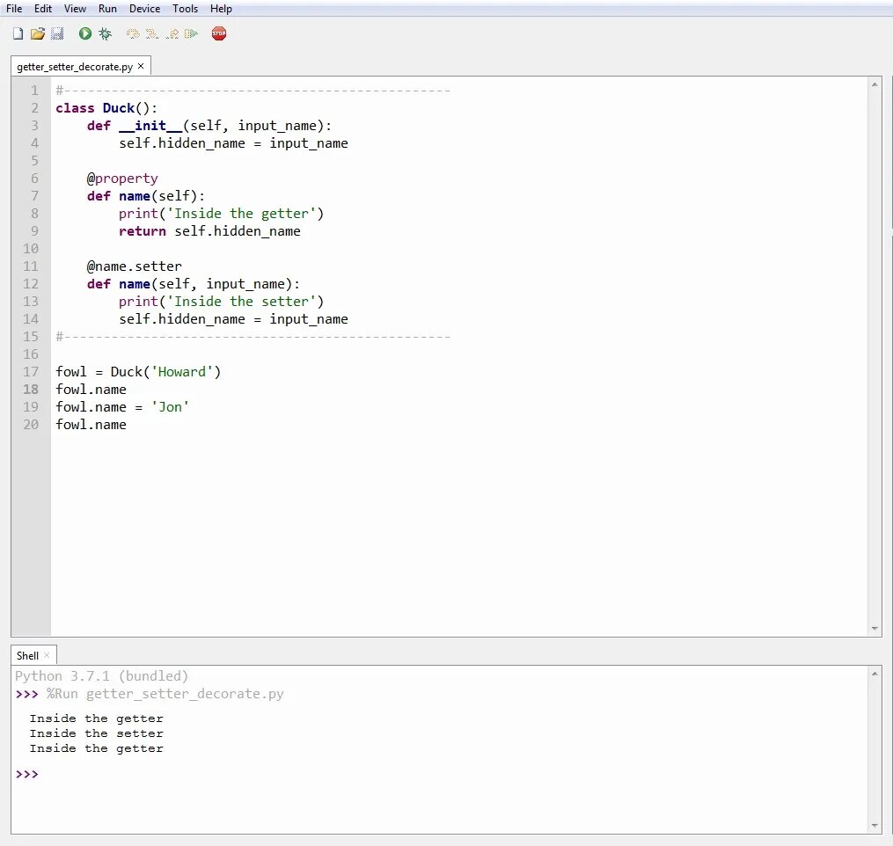
Task: Click 'def name(self, input_name):' line
Action: (x=193, y=284)
